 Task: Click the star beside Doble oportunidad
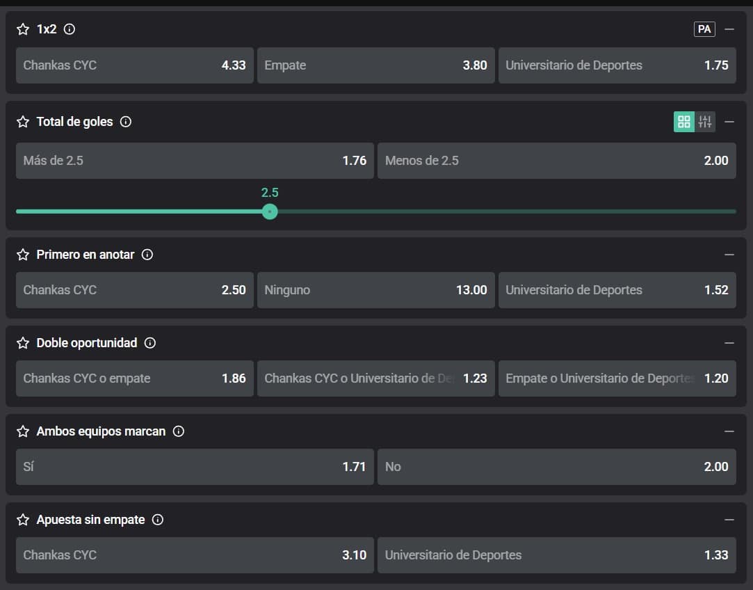point(23,343)
